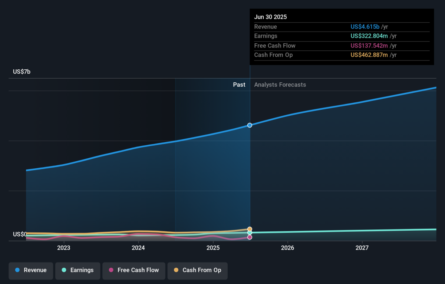
Task: Click the Past label on chart
Action: pos(239,85)
